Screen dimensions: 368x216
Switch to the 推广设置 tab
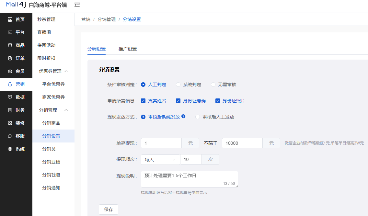tap(127, 49)
